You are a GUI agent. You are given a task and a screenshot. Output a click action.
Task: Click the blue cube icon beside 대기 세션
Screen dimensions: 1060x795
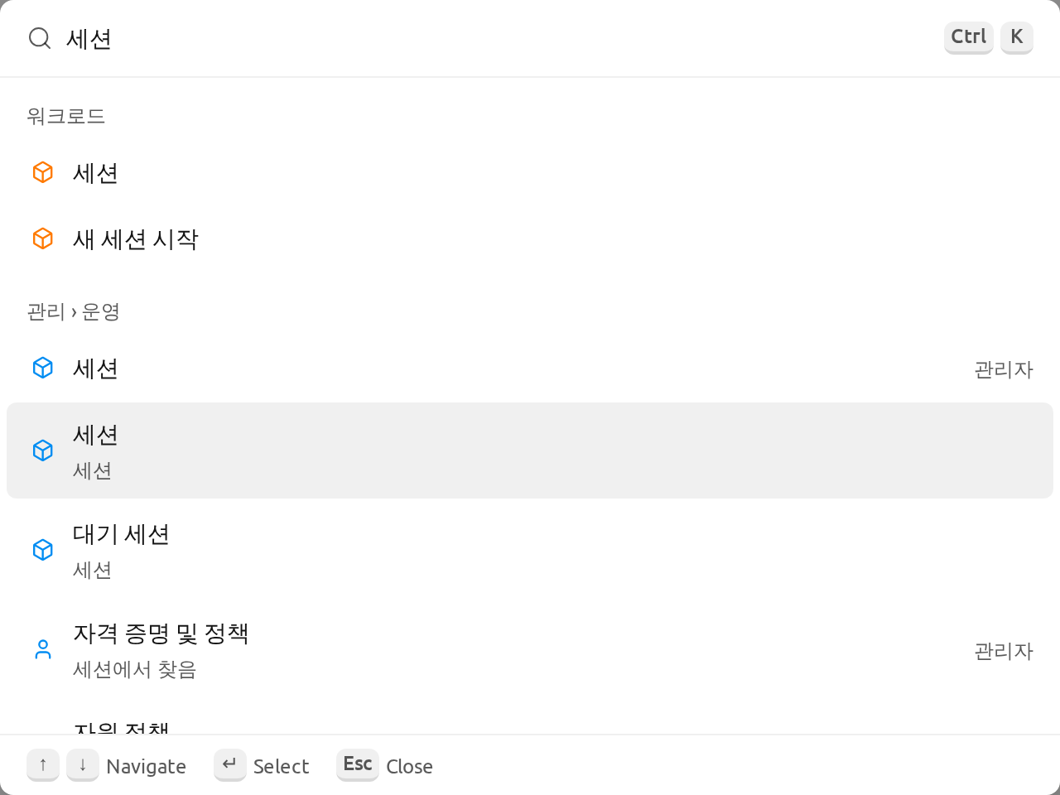[x=43, y=550]
